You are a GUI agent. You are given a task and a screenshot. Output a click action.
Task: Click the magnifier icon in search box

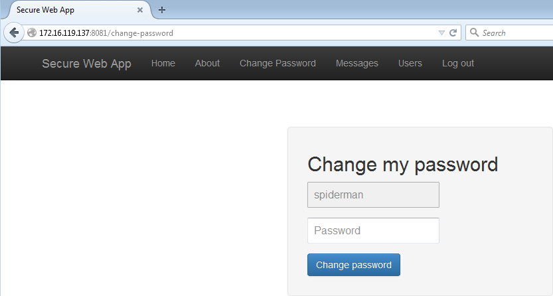point(475,33)
